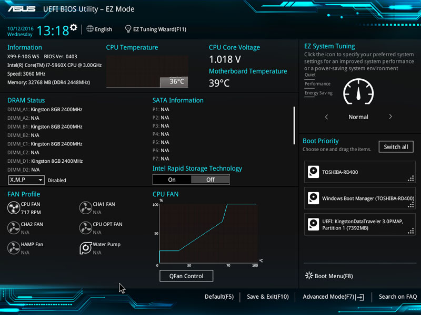
Task: Turn Intel Rapid Storage Technology On
Action: 172,180
